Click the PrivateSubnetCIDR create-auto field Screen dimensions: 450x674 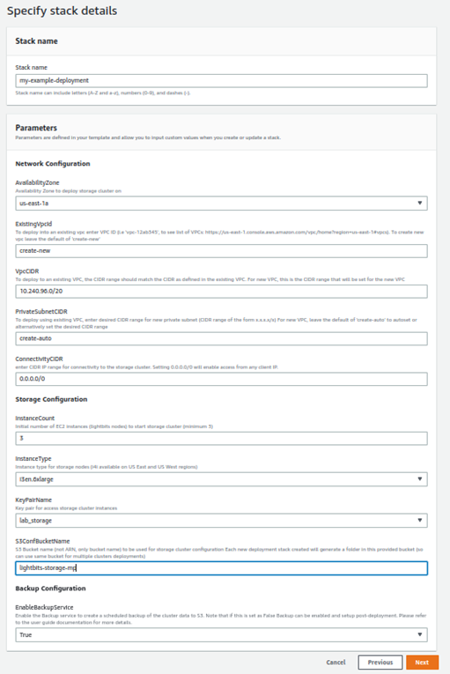[221, 338]
